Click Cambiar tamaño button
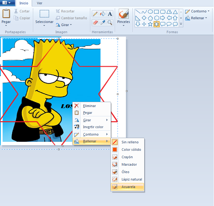Image resolution: width=214 pixels, height=206 pixels. pos(71,18)
